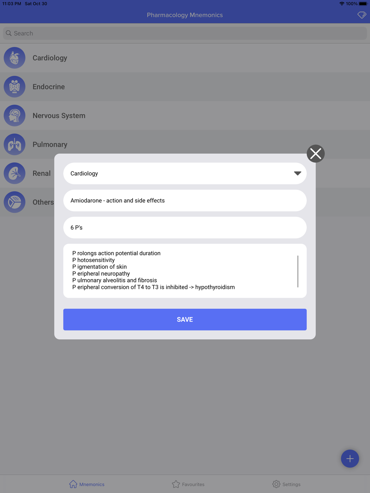
Task: Click the description scrollbar
Action: pyautogui.click(x=297, y=271)
